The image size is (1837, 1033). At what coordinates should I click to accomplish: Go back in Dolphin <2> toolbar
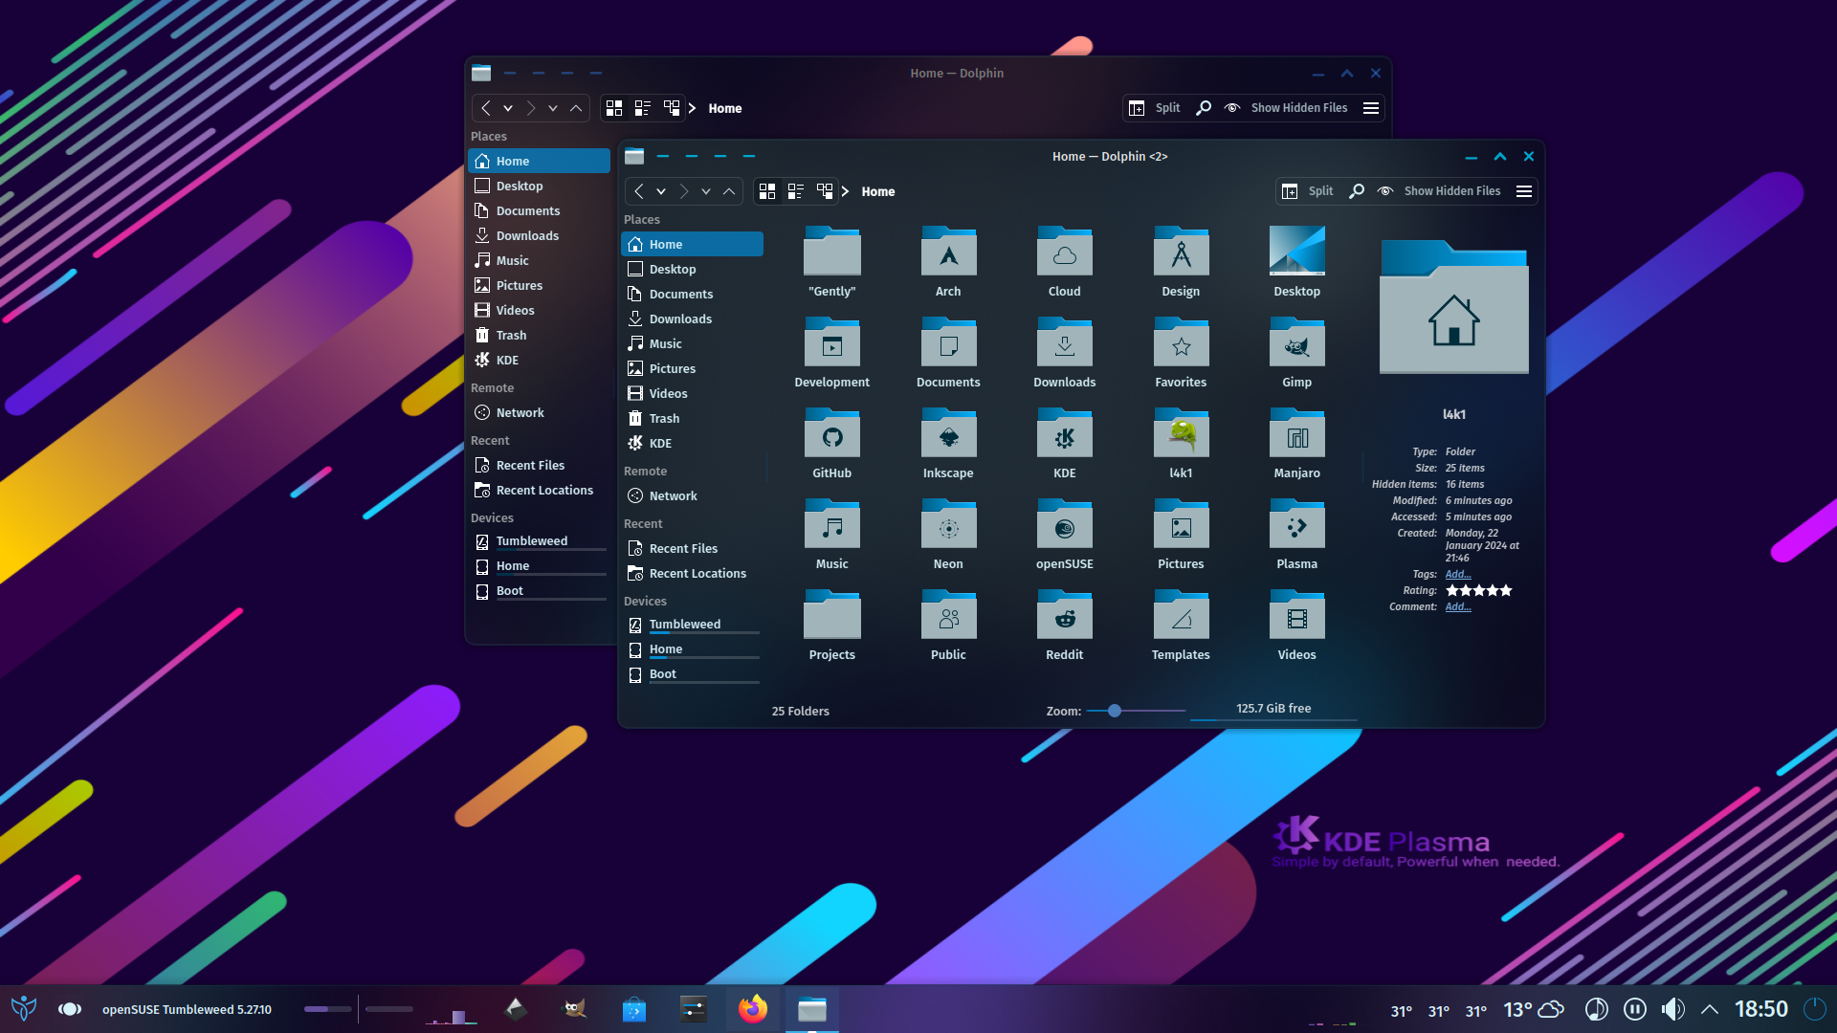coord(639,191)
